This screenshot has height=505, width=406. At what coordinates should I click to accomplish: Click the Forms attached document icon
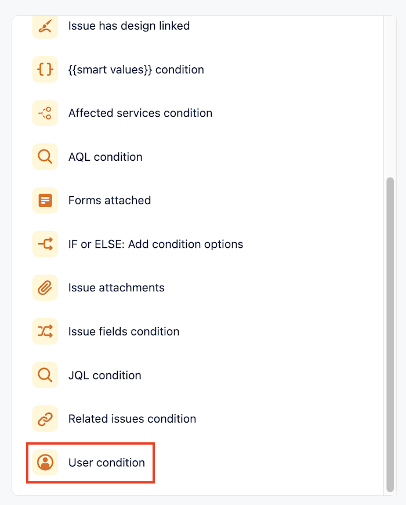pyautogui.click(x=45, y=200)
